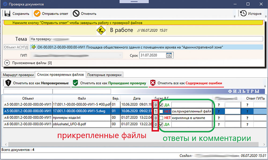
Task: Expand the Приложенные файлы section
Action: click(7, 63)
